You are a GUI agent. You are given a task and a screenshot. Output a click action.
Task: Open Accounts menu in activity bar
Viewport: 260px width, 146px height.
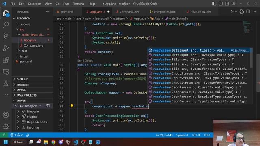pyautogui.click(x=6, y=115)
